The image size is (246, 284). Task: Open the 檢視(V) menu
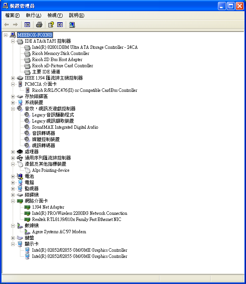(55, 15)
